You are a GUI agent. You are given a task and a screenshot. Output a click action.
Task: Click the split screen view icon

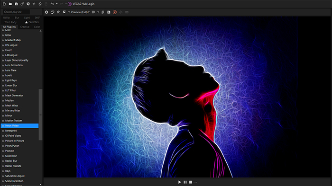pos(64,12)
